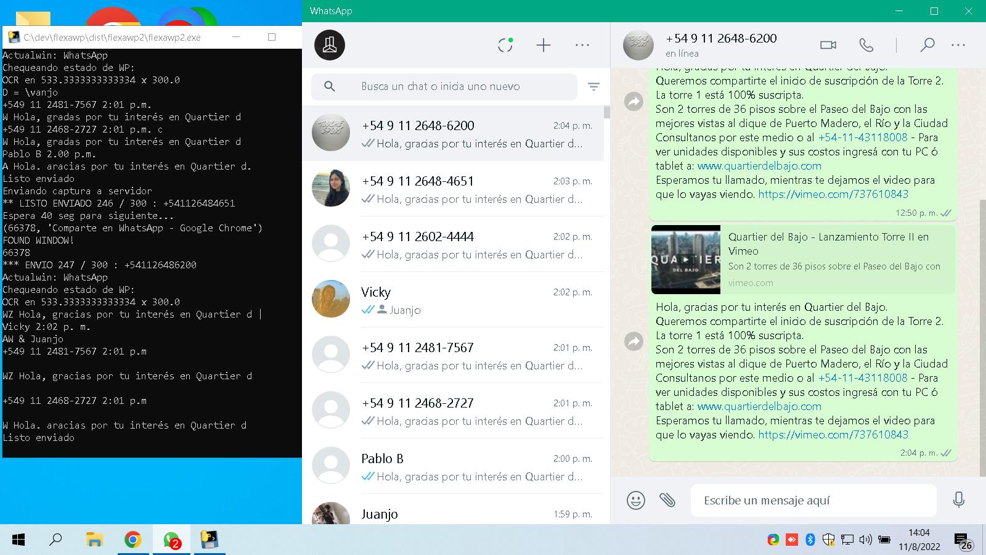Open the www.quartierdelbajo.com link in the 12:50 message
This screenshot has width=986, height=555.
point(759,166)
